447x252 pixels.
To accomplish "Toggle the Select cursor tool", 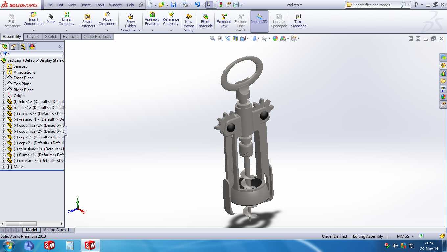I will coord(209,5).
